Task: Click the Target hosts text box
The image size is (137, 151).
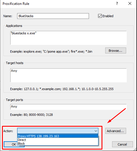Action: (68, 75)
